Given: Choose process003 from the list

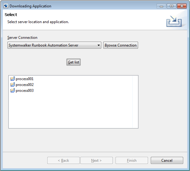Looking at the screenshot, I should (x=25, y=91).
